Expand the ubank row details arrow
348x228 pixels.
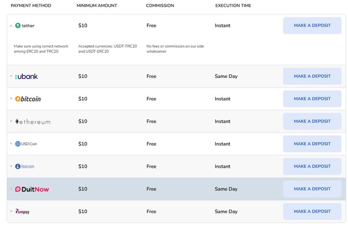[11, 76]
